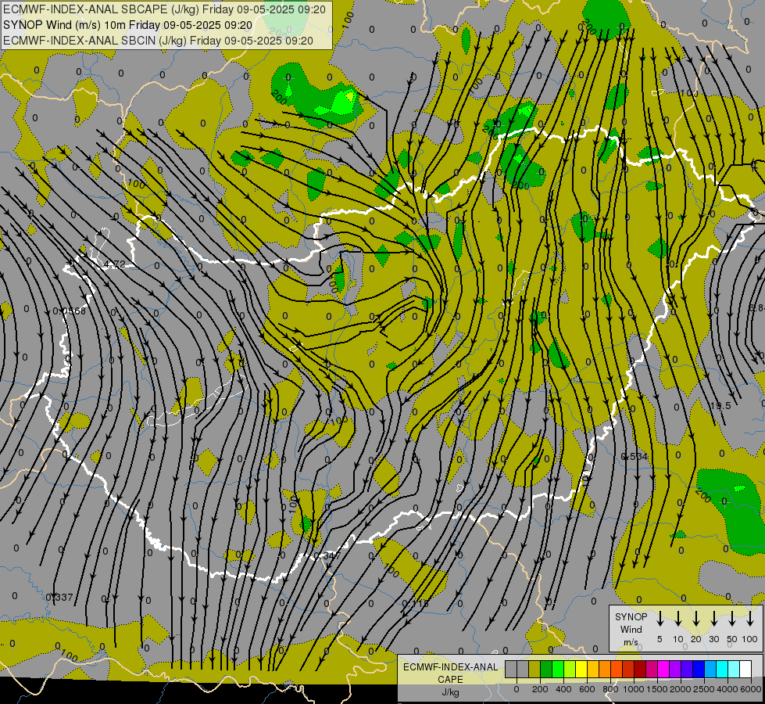Click the SBCIN title line in the header
This screenshot has height=704, width=765.
pyautogui.click(x=158, y=41)
